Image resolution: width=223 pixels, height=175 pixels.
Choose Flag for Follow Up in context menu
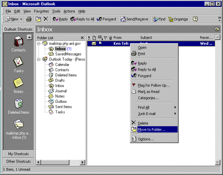coord(154,85)
